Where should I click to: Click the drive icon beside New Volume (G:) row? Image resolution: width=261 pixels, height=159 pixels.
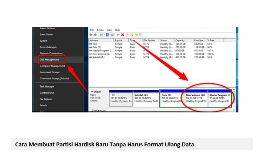[x=90, y=54]
